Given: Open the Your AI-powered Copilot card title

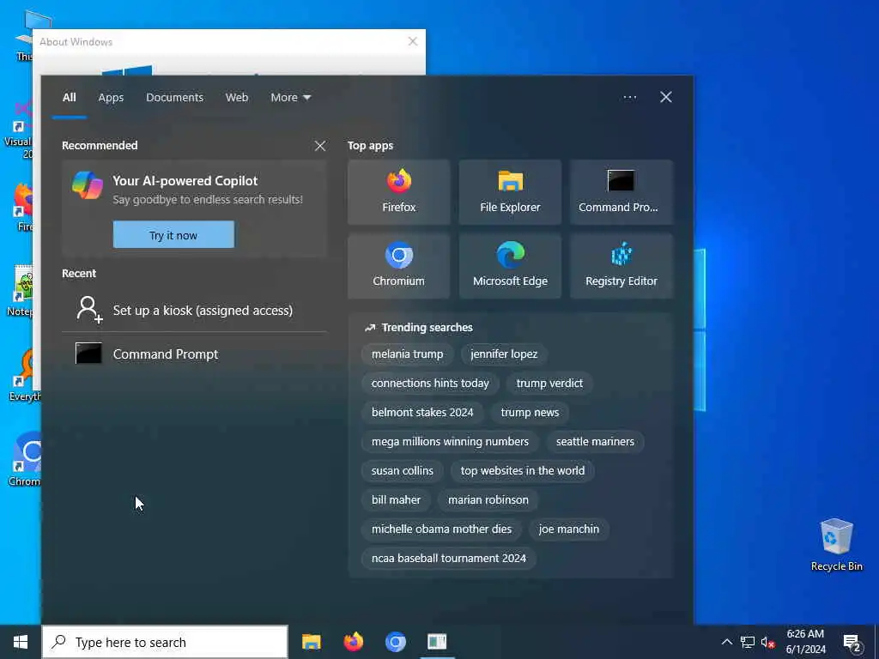Looking at the screenshot, I should point(185,181).
